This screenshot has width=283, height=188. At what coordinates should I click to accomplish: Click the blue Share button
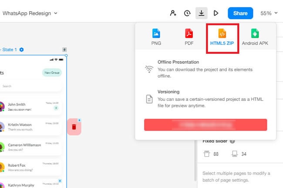240,13
